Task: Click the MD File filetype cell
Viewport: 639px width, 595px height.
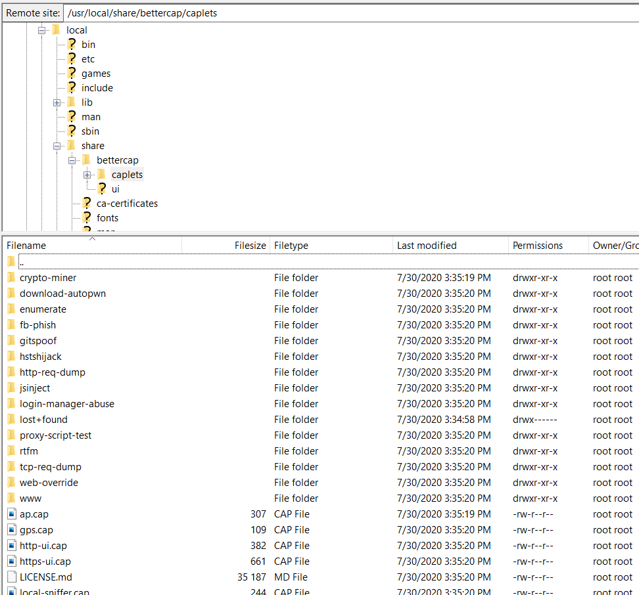Action: click(291, 577)
